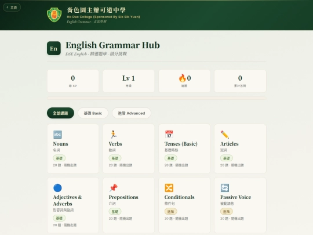Image resolution: width=313 pixels, height=235 pixels.
Task: Click the advanced tag on Passive Voice
Action: tap(227, 211)
